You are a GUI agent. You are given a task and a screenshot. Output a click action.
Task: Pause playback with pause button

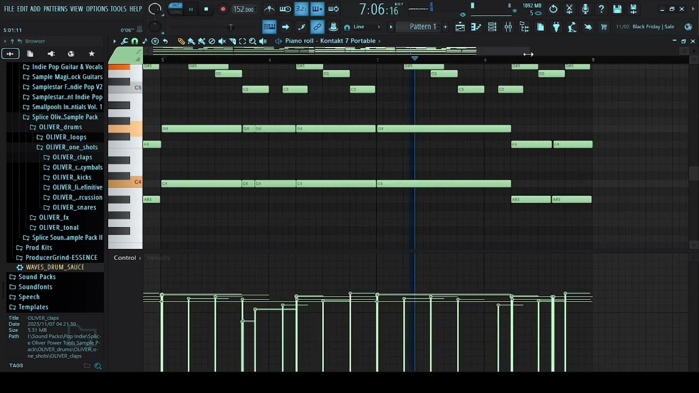(191, 9)
